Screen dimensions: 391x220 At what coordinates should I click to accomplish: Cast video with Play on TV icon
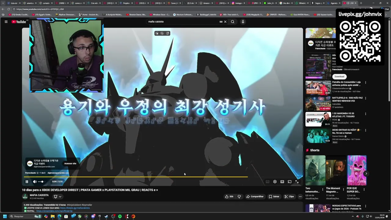pyautogui.click(x=290, y=182)
